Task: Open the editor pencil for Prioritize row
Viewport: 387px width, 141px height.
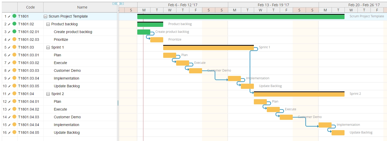Action: (9, 40)
